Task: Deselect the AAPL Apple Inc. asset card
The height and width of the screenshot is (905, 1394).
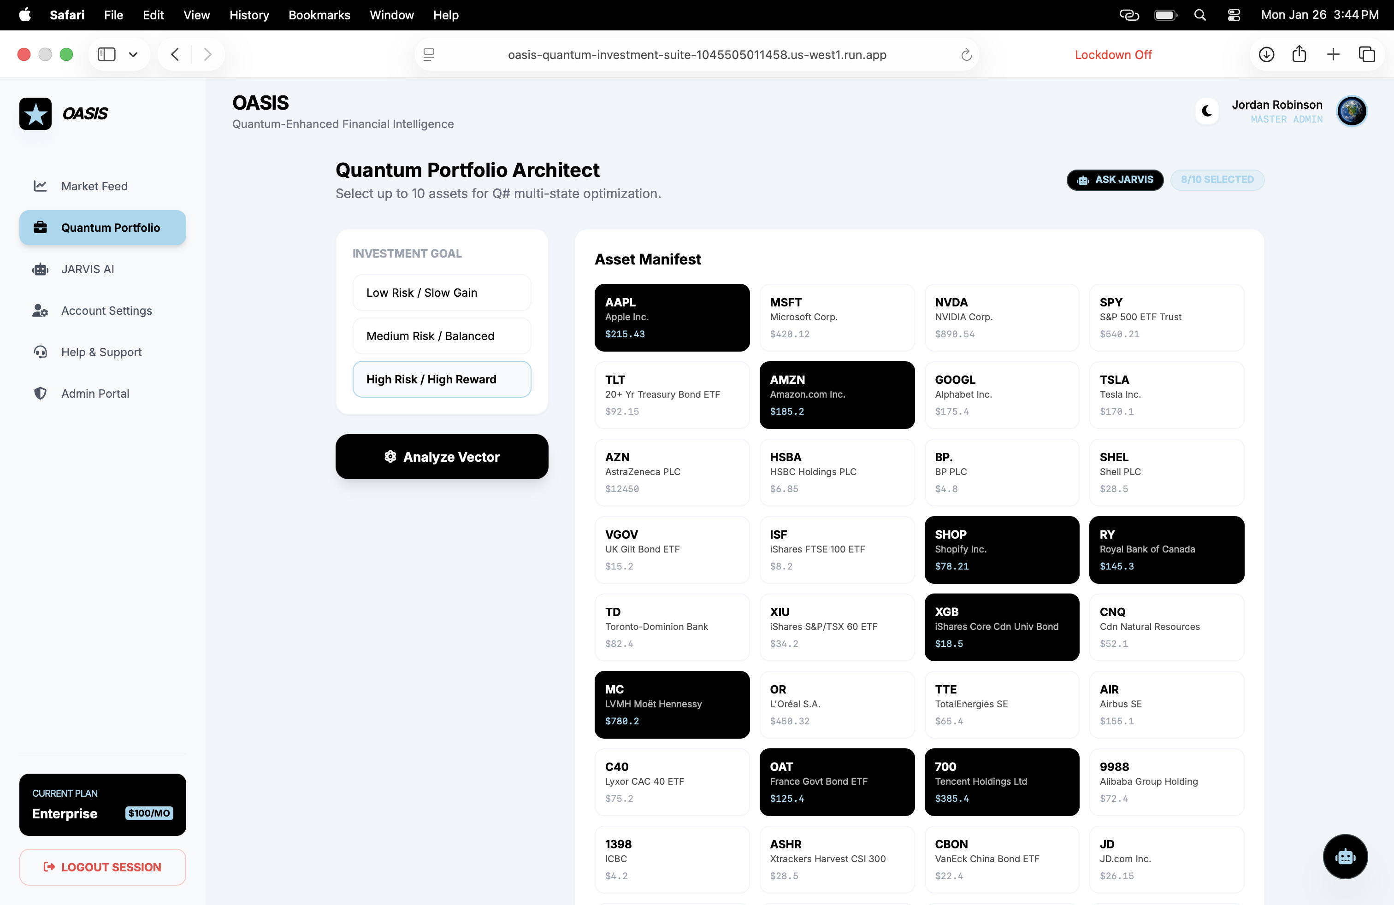Action: click(x=671, y=317)
